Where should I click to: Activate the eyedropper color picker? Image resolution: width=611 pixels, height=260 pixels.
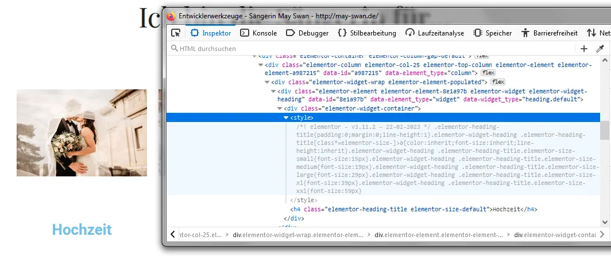[600, 49]
